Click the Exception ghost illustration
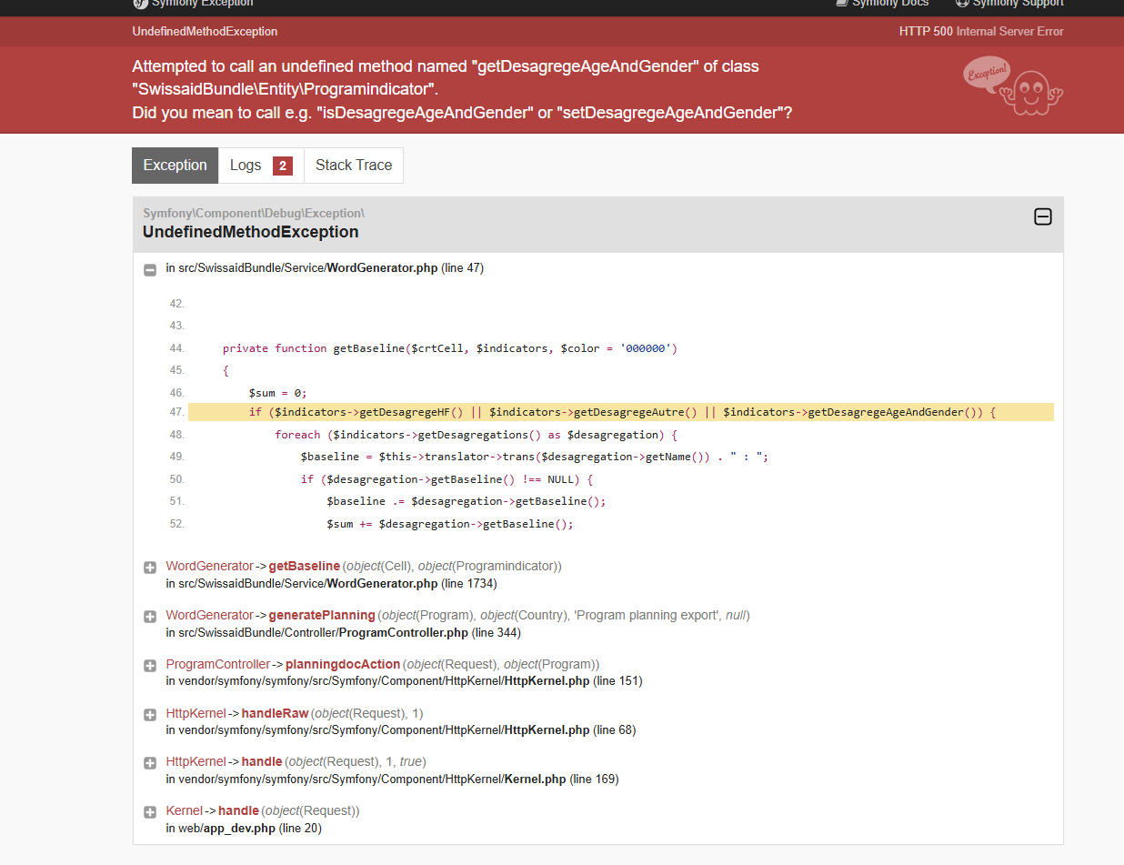Viewport: 1124px width, 865px height. [1013, 86]
